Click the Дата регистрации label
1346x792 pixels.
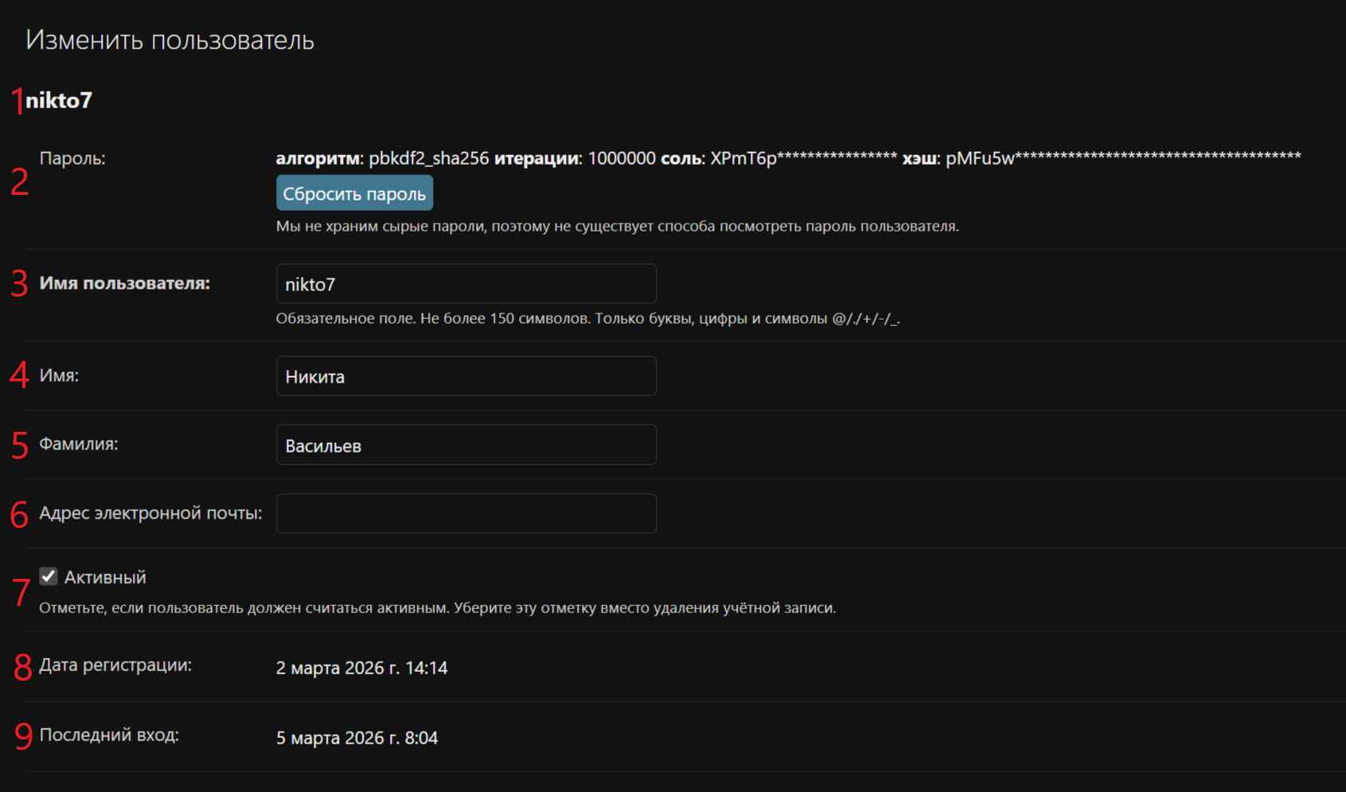(x=115, y=665)
